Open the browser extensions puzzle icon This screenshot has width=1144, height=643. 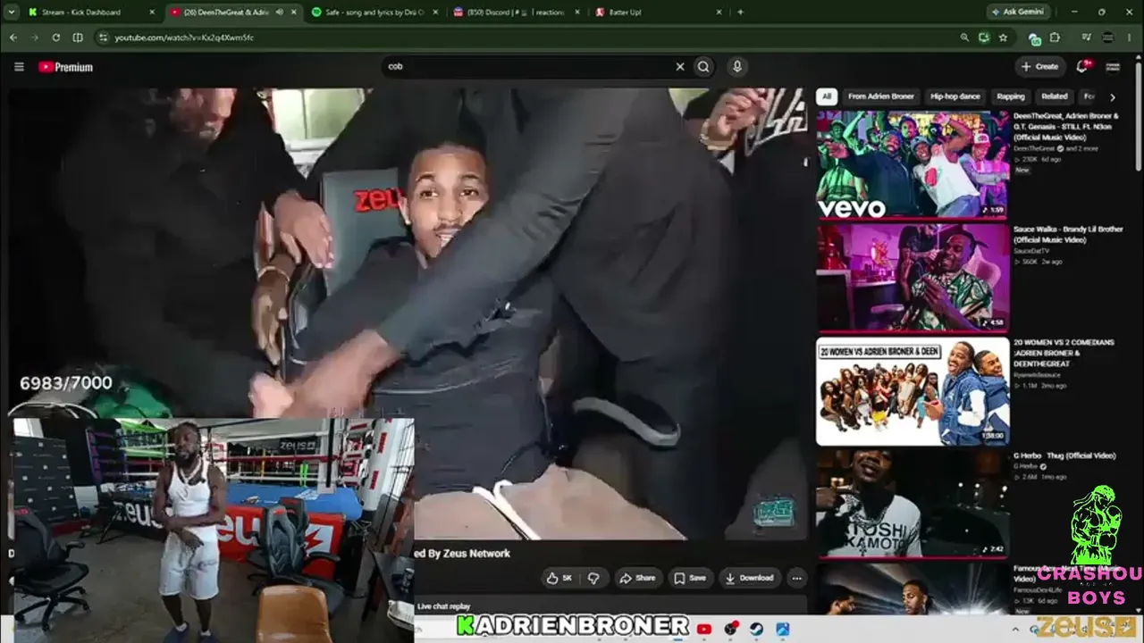pyautogui.click(x=1055, y=38)
